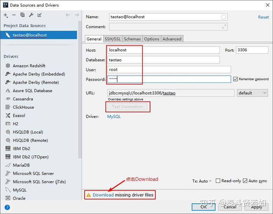
Task: Open the Schemas tab
Action: (132, 39)
